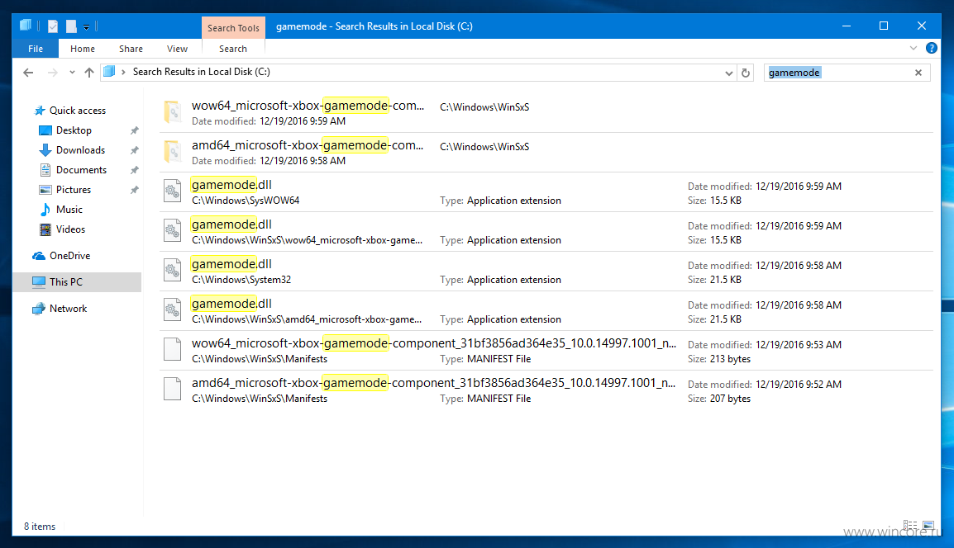954x548 pixels.
Task: Click the pin icon beside Downloads
Action: 135,150
